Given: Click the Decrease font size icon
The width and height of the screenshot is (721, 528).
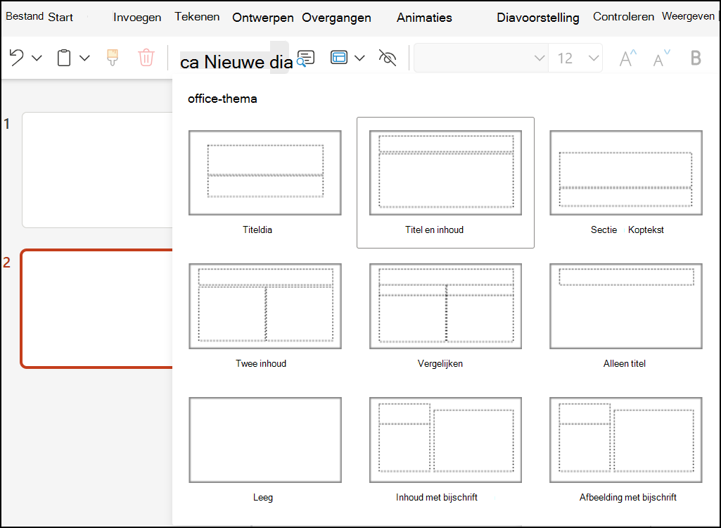Looking at the screenshot, I should (x=662, y=58).
